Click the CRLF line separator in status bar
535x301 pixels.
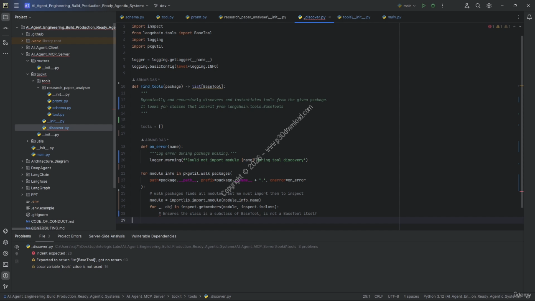pyautogui.click(x=379, y=296)
